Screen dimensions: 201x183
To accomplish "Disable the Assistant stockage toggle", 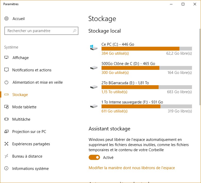I will tap(94, 157).
